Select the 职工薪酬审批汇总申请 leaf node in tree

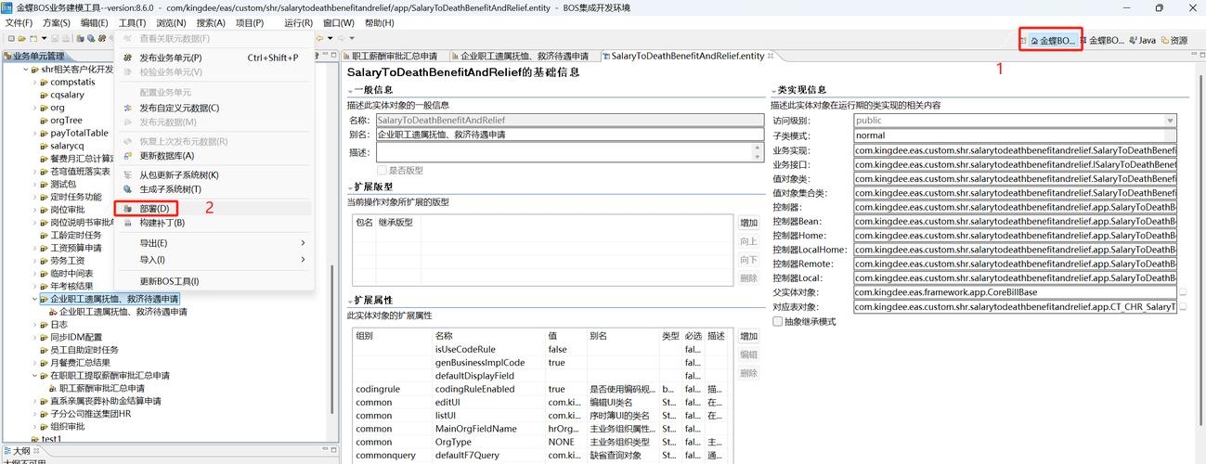[95, 388]
